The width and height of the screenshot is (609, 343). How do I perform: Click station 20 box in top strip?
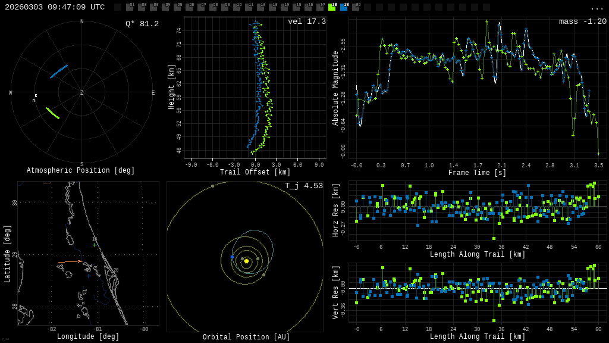(x=356, y=7)
